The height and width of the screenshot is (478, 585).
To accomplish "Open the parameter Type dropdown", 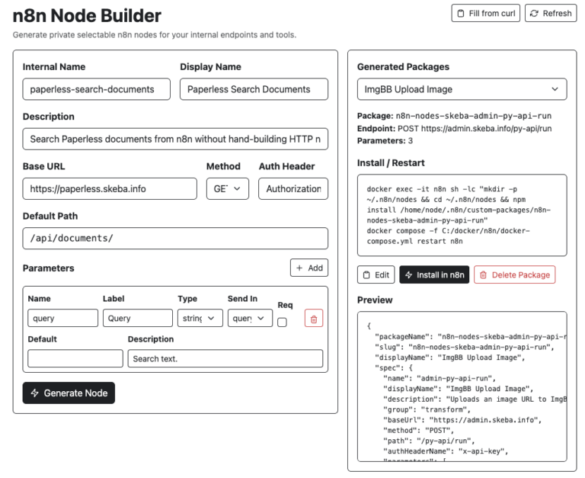I will pyautogui.click(x=200, y=318).
